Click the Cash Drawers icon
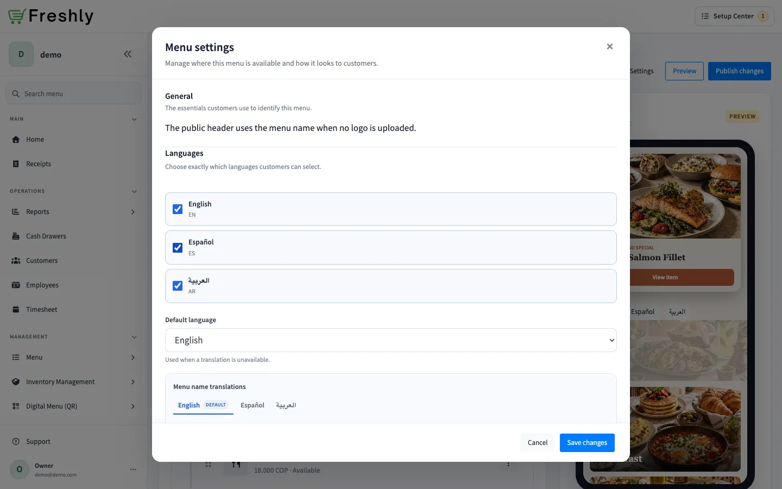Image resolution: width=782 pixels, height=489 pixels. [x=16, y=236]
